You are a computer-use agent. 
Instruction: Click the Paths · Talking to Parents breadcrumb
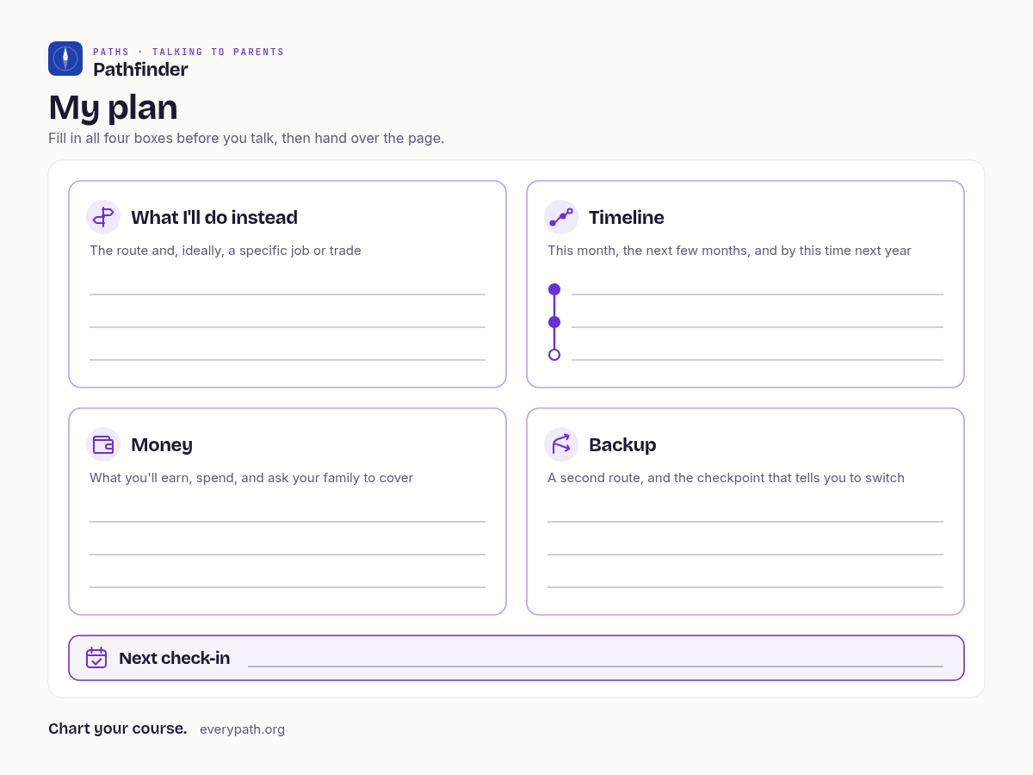point(189,53)
